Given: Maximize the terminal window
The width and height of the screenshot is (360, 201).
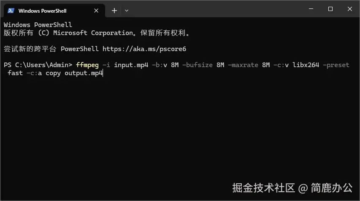Looking at the screenshot, I should pos(330,9).
